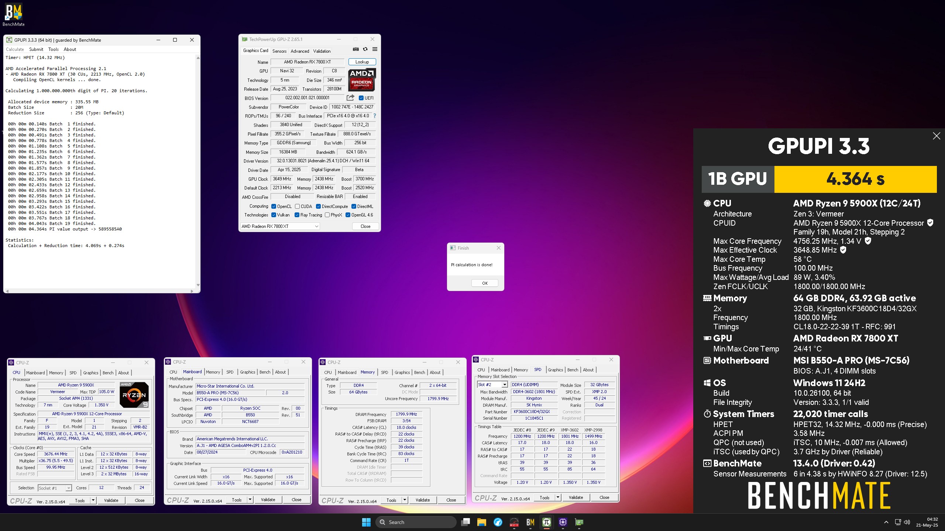Click the Name field AMD Radeon RX 7800XT
Viewport: 945px width, 531px height.
pyautogui.click(x=307, y=62)
